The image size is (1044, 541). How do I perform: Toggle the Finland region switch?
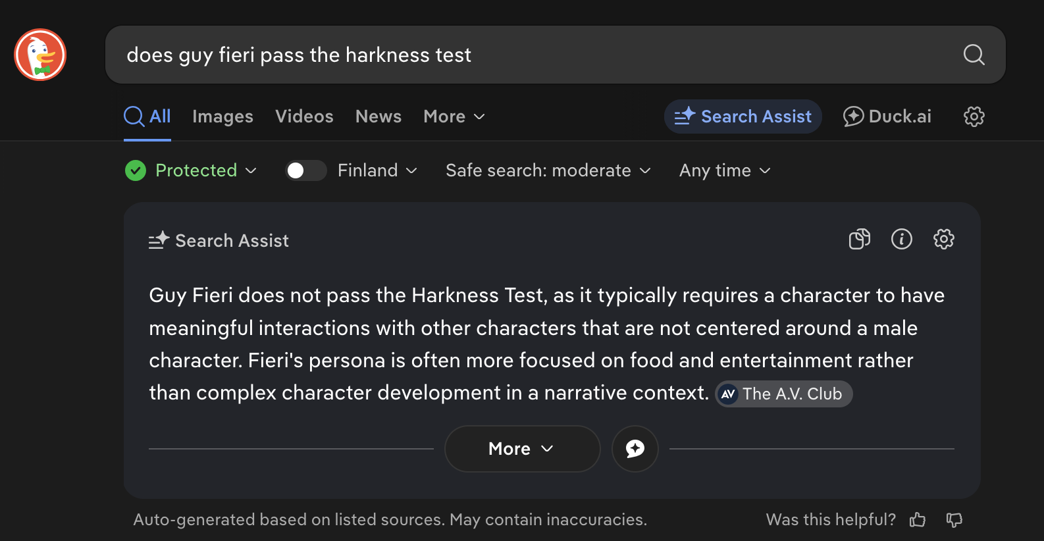tap(305, 170)
